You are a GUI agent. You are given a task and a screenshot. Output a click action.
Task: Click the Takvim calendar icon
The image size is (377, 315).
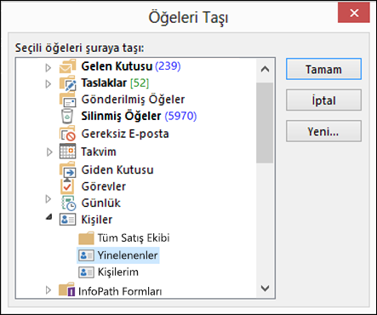click(67, 152)
